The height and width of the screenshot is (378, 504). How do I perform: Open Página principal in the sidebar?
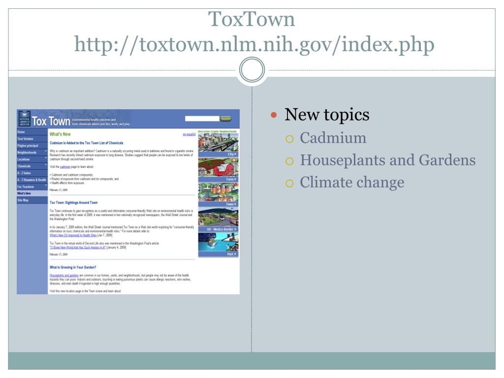pyautogui.click(x=32, y=146)
